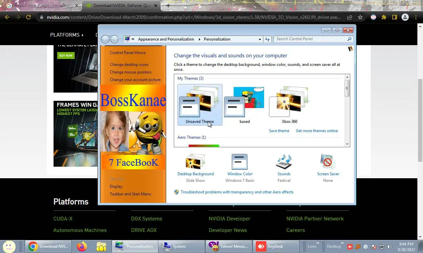Image resolution: width=423 pixels, height=253 pixels.
Task: Open Taskbar and Start Menu link
Action: [x=130, y=194]
